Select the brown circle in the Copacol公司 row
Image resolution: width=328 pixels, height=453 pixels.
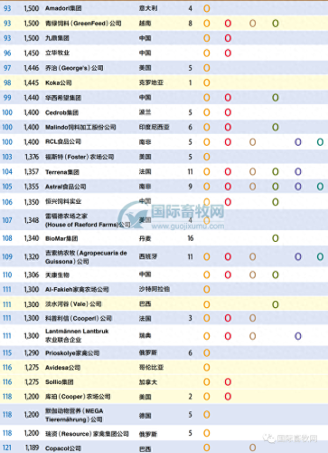(252, 448)
